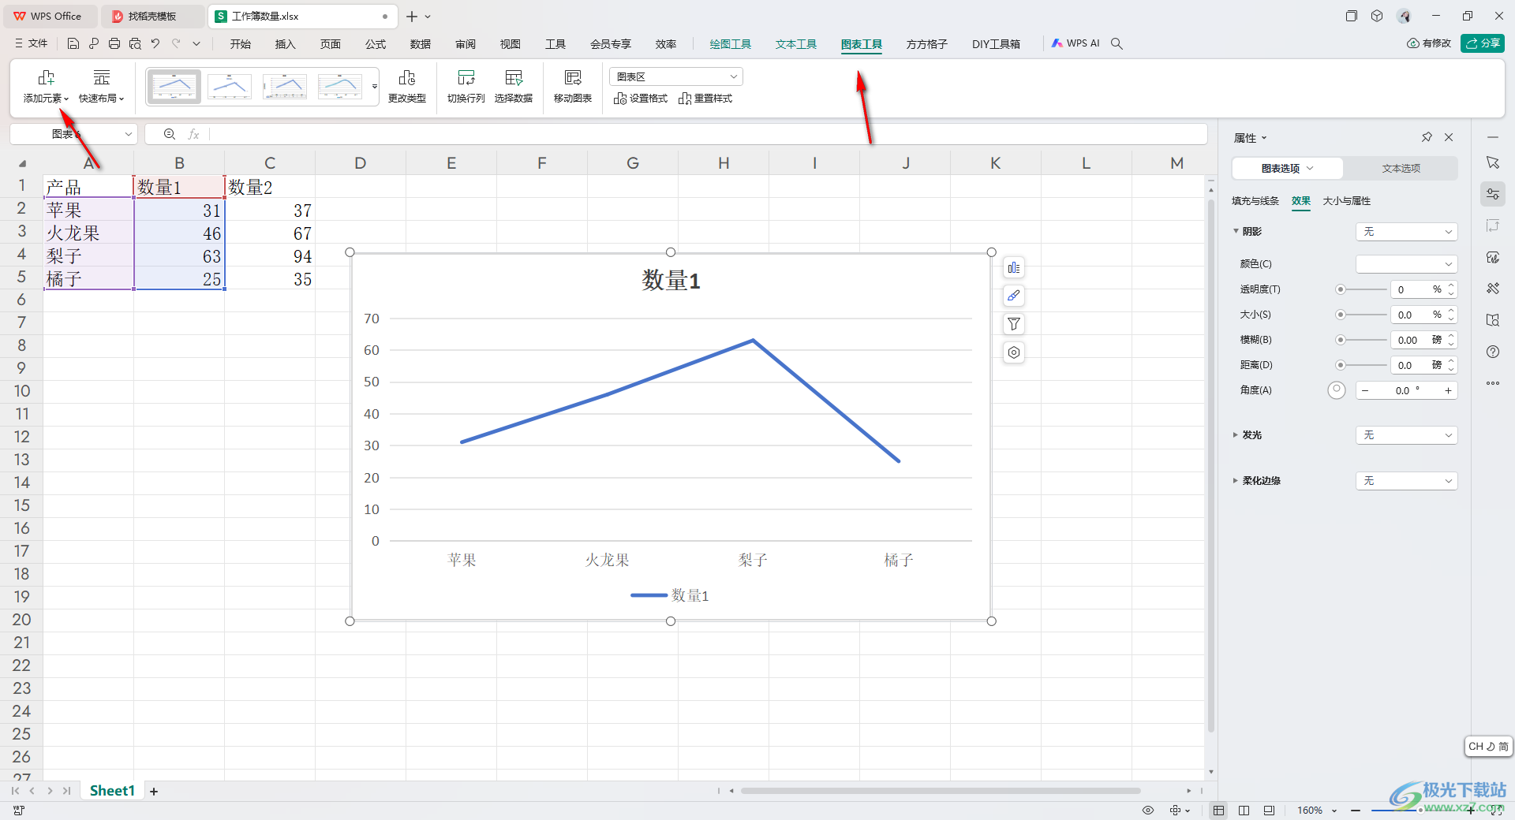The height and width of the screenshot is (820, 1515).
Task: Click the zoom level 160% dropdown
Action: [x=1317, y=811]
